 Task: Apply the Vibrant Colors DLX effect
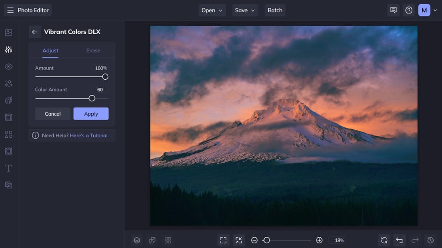point(91,114)
